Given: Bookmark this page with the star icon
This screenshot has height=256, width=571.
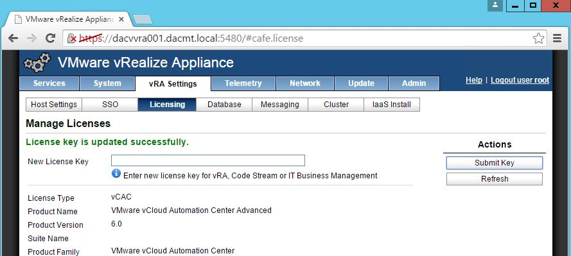Looking at the screenshot, I should pos(538,38).
